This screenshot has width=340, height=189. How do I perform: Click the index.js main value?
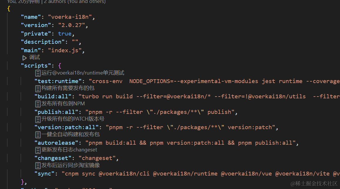64,50
